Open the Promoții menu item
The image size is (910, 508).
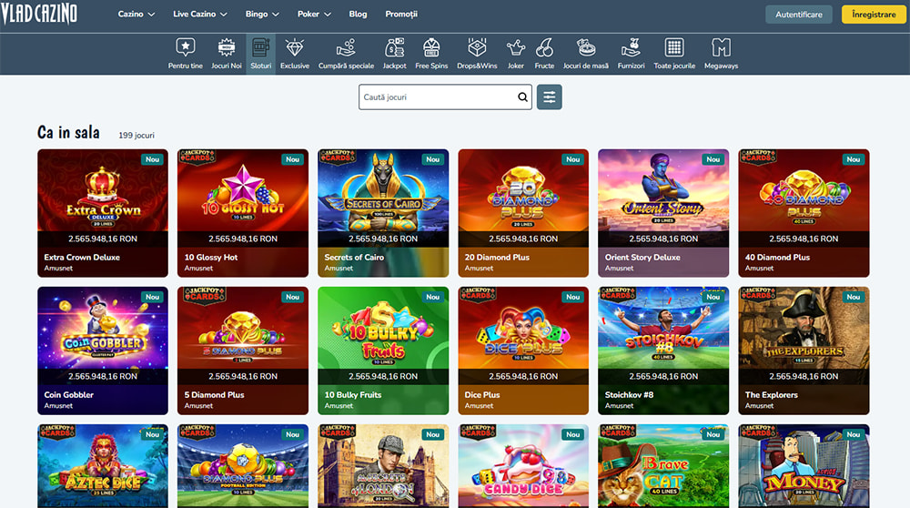(401, 15)
